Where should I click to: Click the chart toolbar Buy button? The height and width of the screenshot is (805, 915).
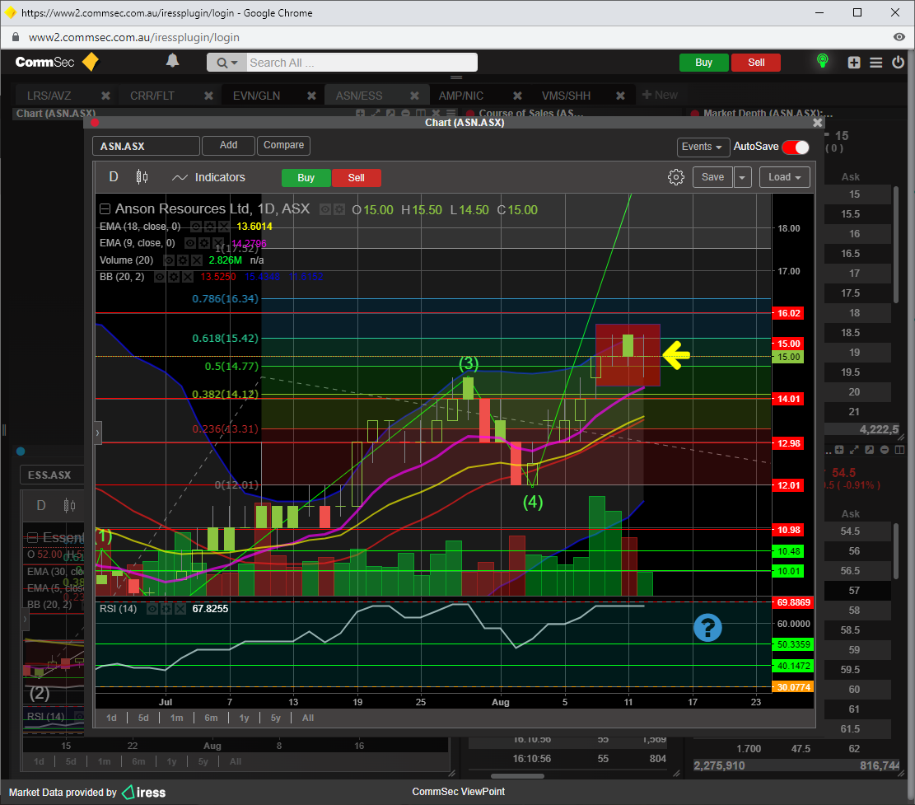tap(306, 178)
